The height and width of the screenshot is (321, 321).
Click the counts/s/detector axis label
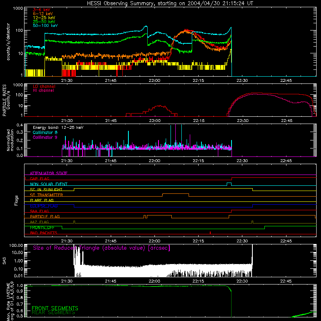8,42
